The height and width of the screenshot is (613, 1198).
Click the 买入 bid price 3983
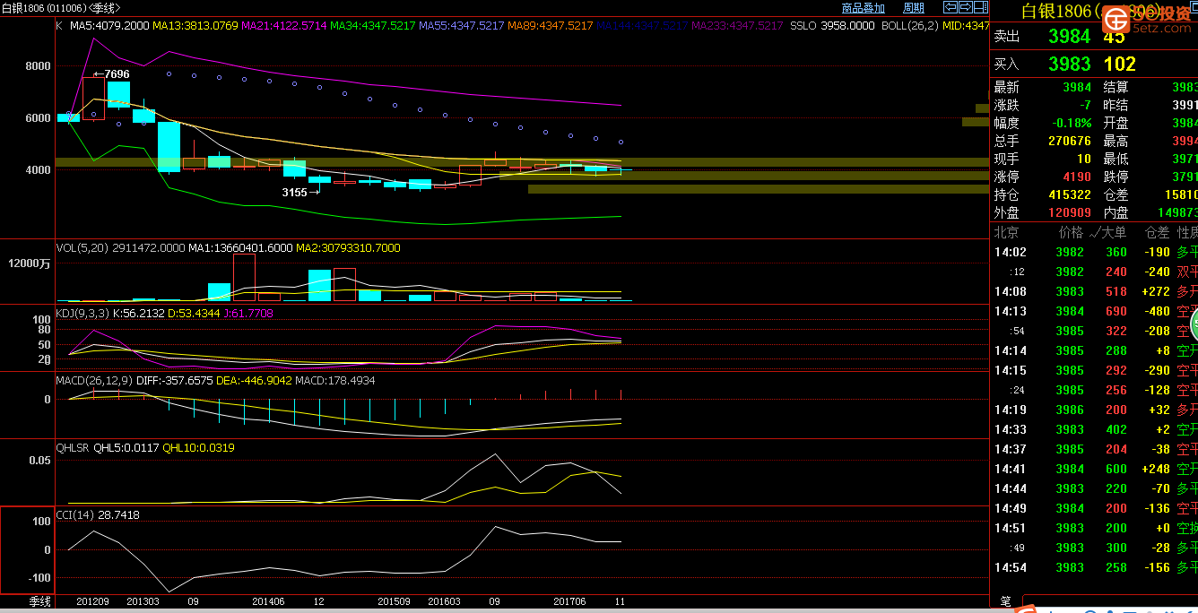(x=1069, y=64)
